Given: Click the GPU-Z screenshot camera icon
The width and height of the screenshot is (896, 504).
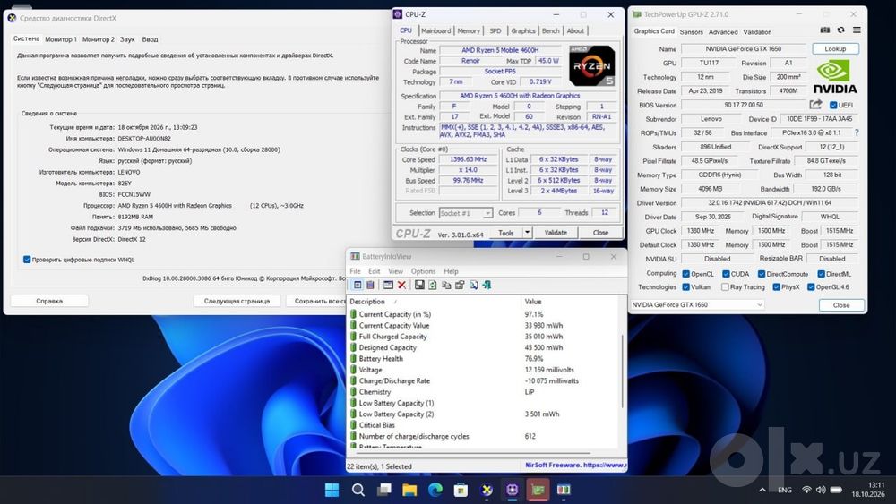Looking at the screenshot, I should 825,30.
